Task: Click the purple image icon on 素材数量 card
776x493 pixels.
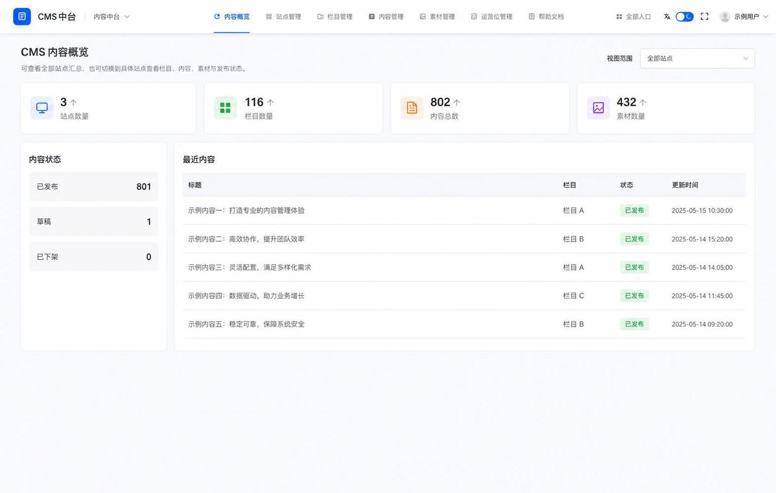Action: click(x=598, y=108)
